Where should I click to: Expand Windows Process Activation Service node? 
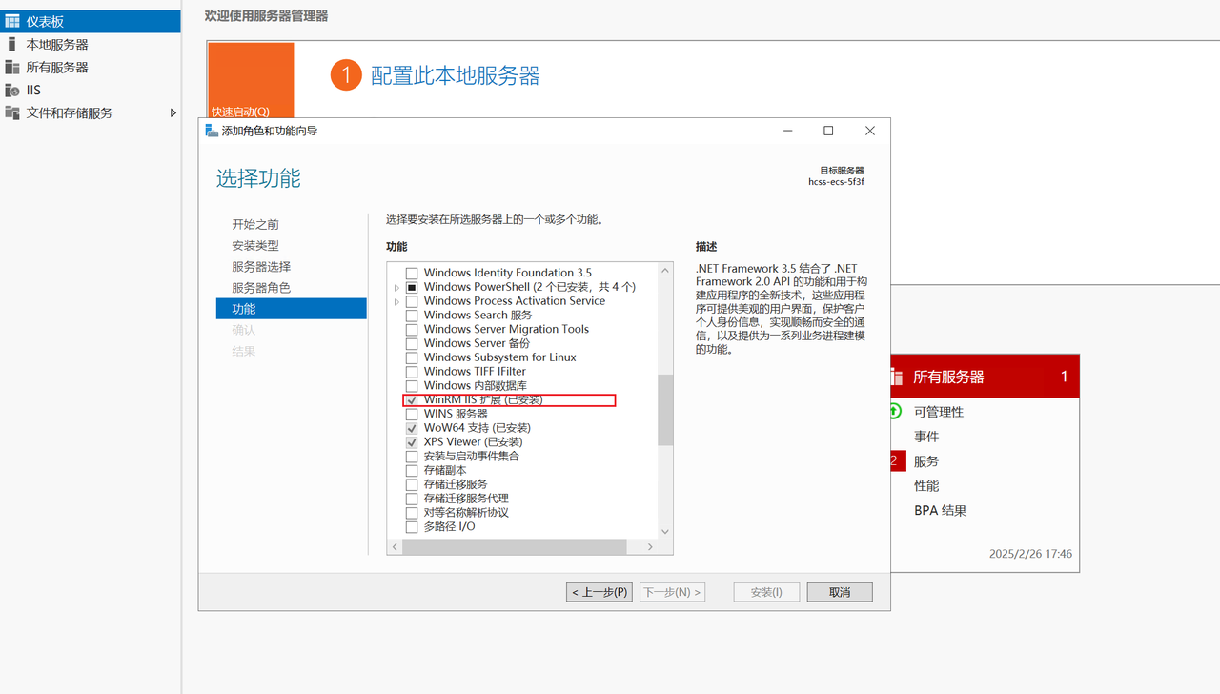396,301
